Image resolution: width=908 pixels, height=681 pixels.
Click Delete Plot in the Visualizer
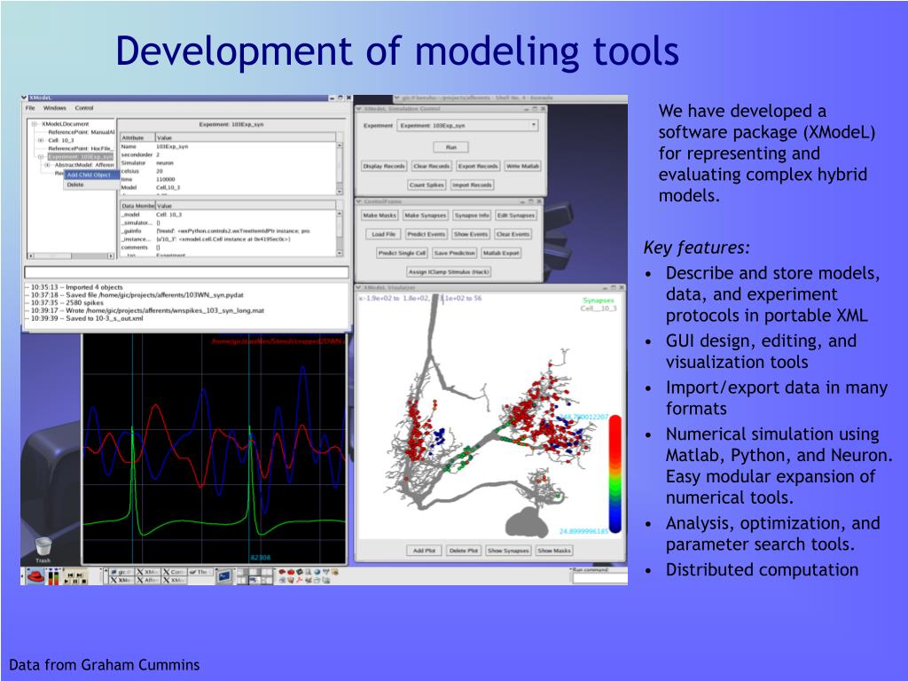(x=463, y=551)
